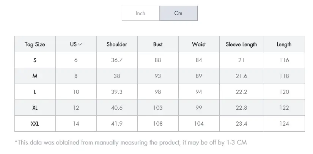
Task: Click the 124 length value
Action: (284, 124)
